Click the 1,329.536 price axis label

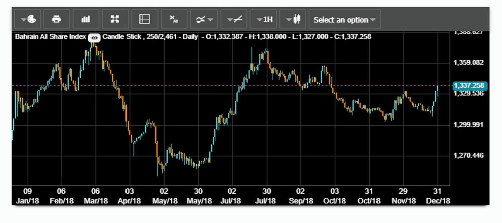(x=468, y=94)
